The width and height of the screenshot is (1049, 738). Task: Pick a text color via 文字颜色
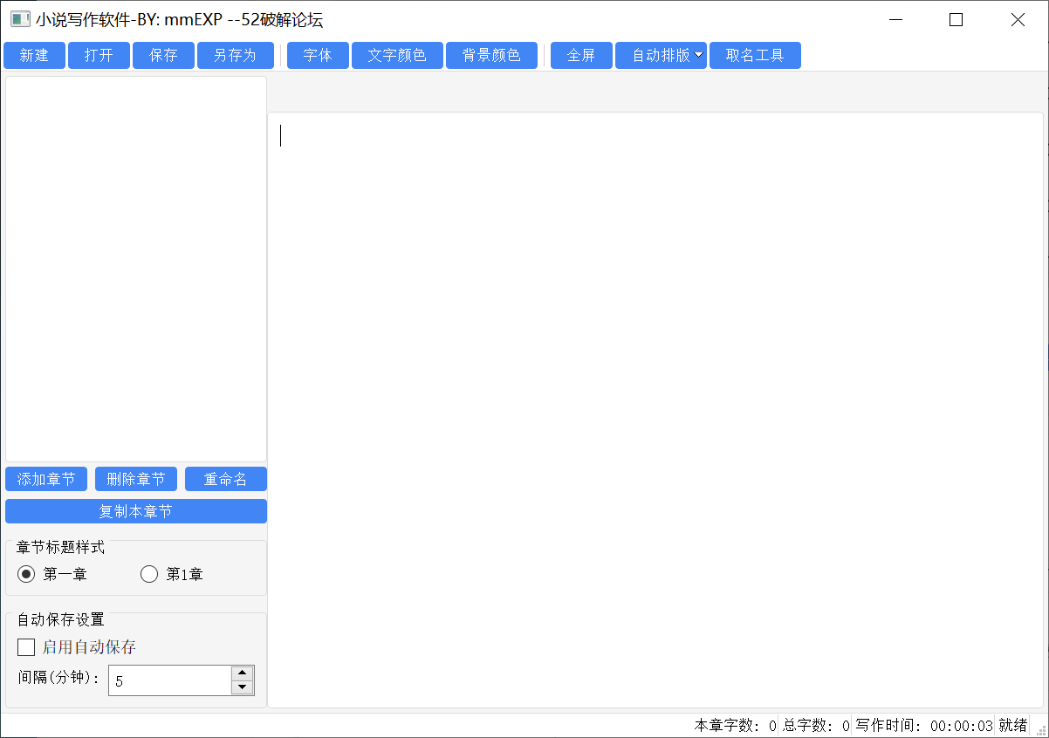397,56
